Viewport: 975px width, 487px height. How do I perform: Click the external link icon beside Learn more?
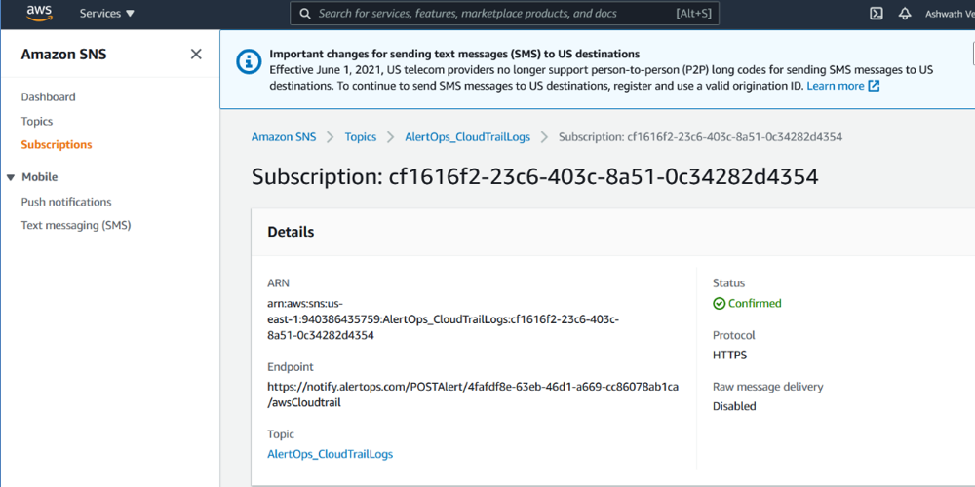tap(874, 86)
